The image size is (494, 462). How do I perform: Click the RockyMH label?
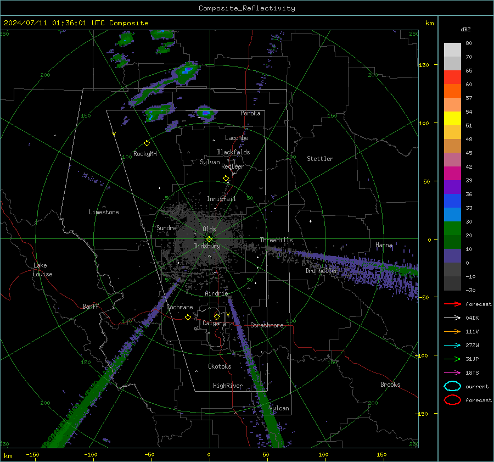tap(145, 154)
